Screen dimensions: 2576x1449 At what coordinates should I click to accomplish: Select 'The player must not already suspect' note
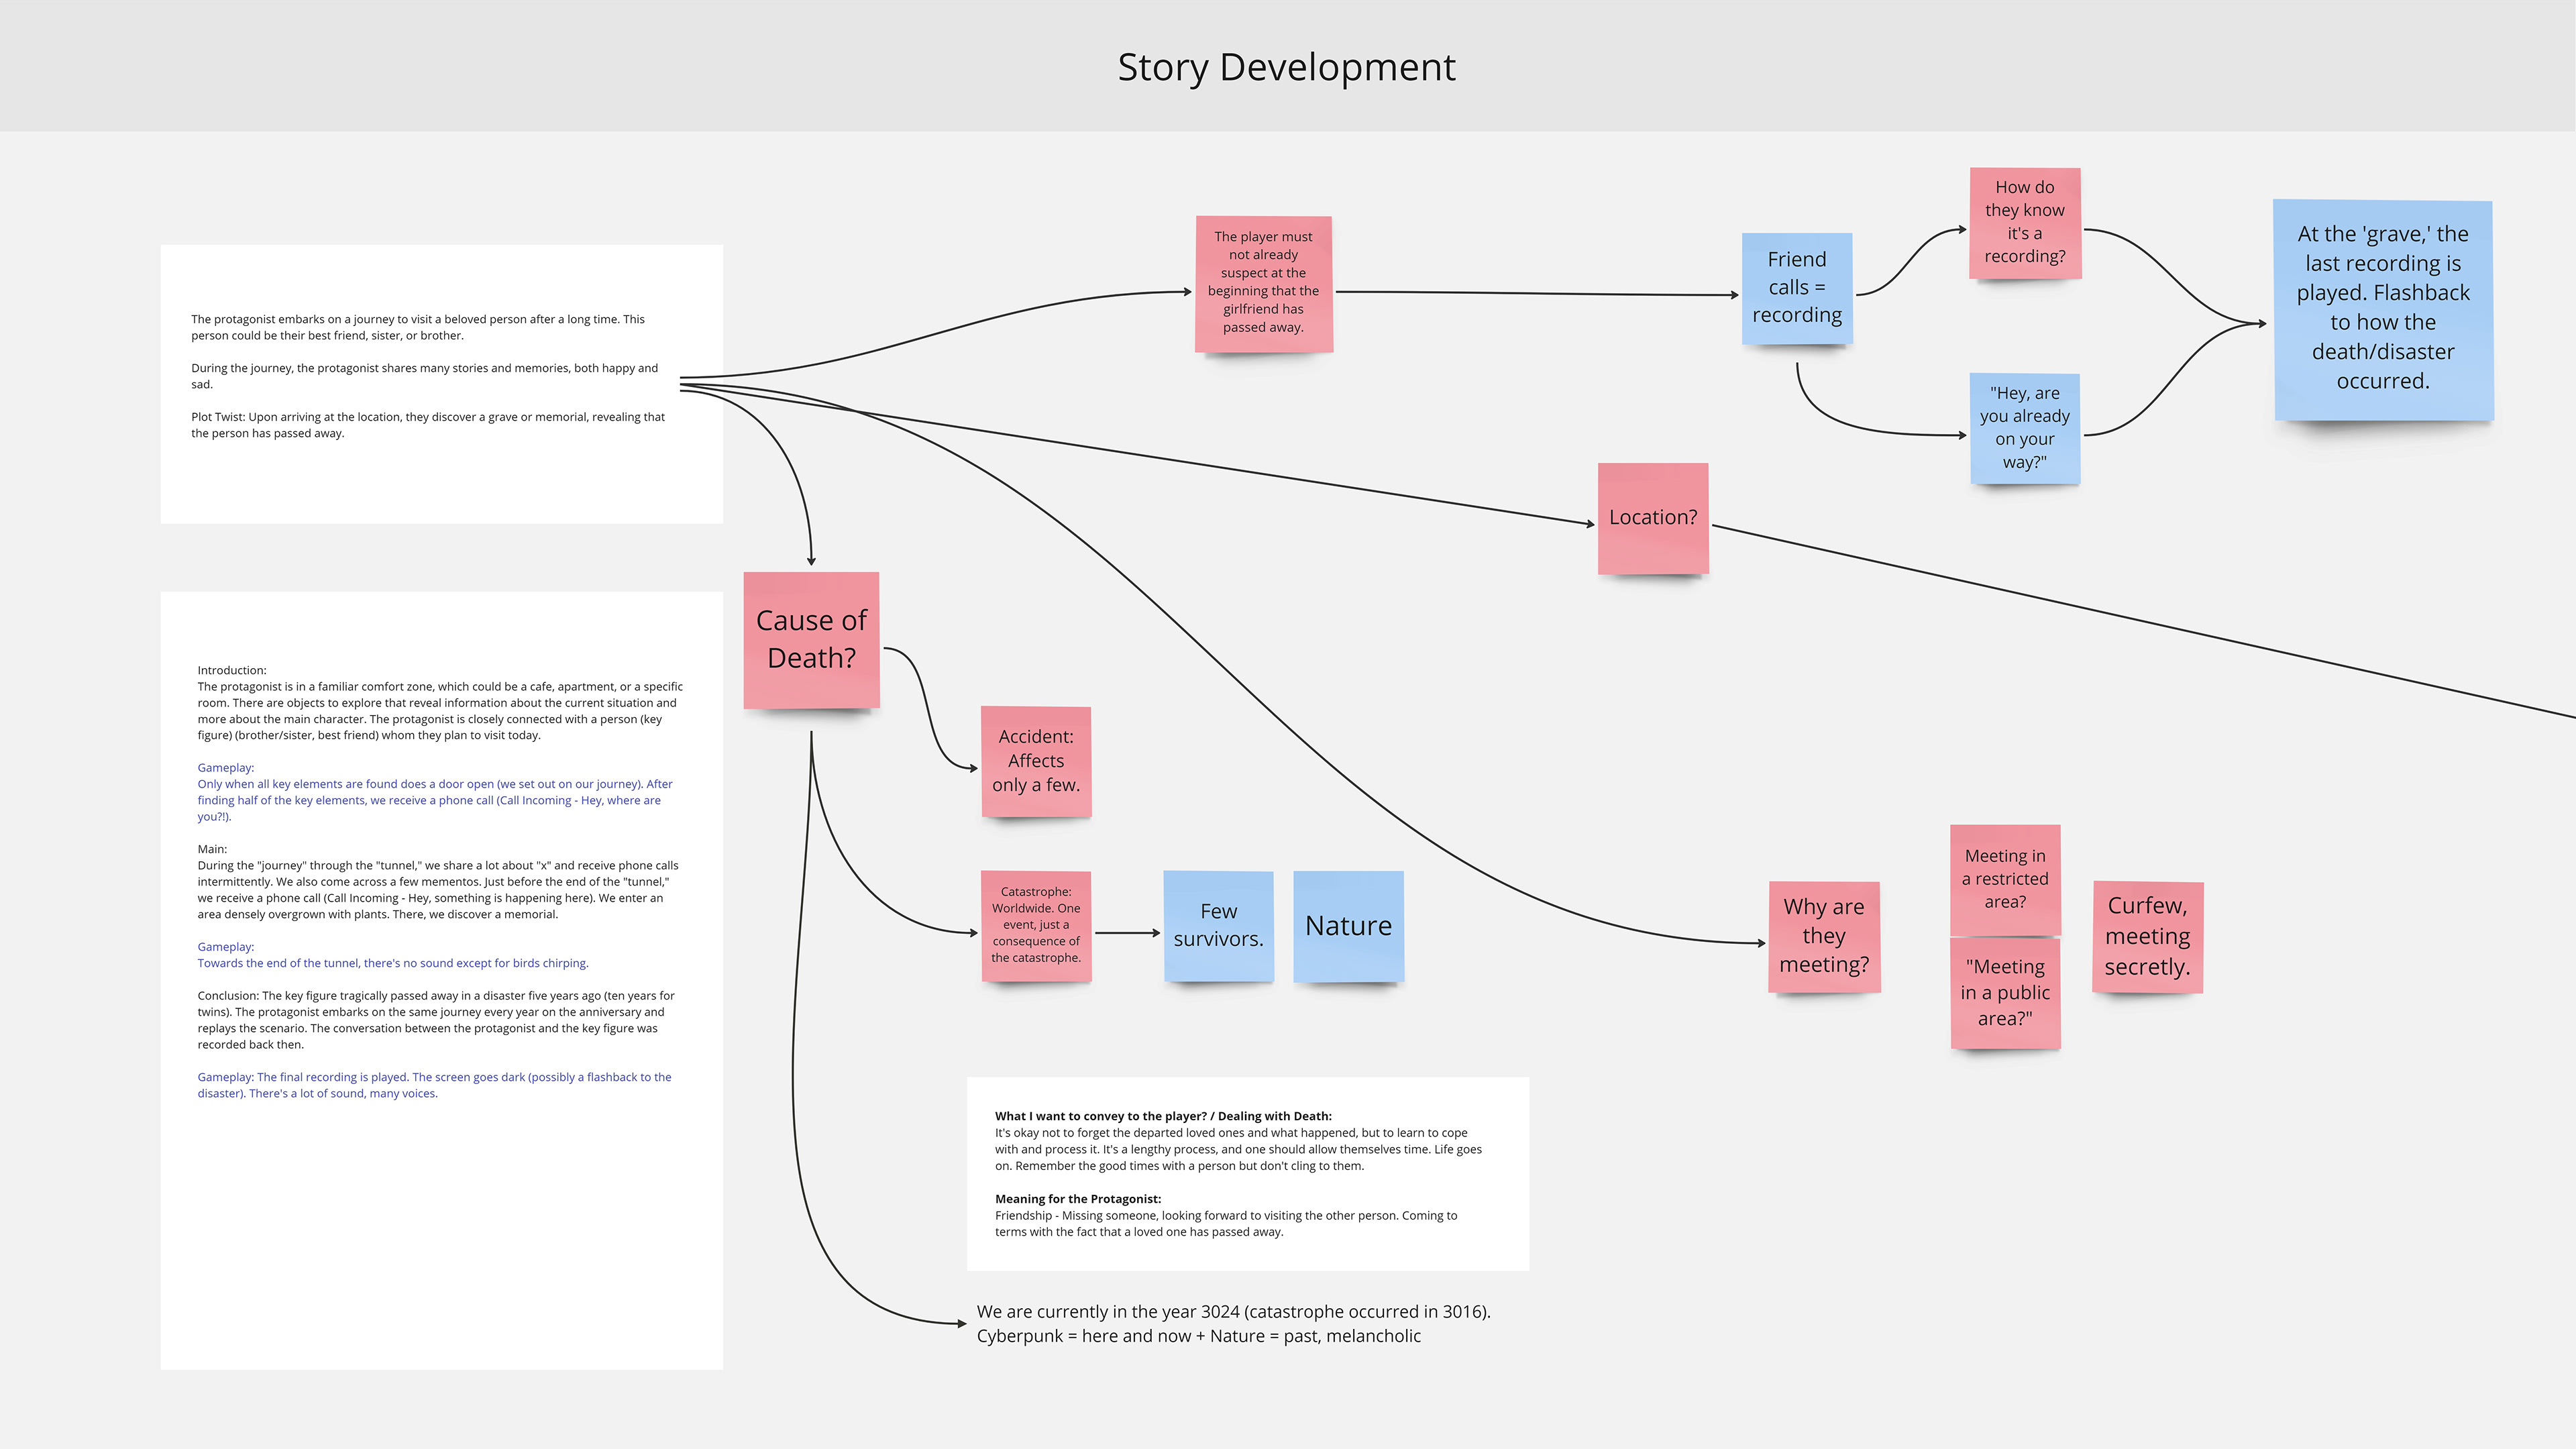coord(1263,283)
